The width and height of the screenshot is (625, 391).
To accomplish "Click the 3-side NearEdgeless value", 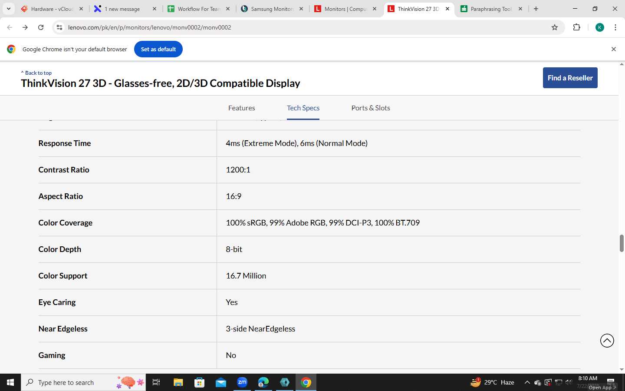I will 260,329.
